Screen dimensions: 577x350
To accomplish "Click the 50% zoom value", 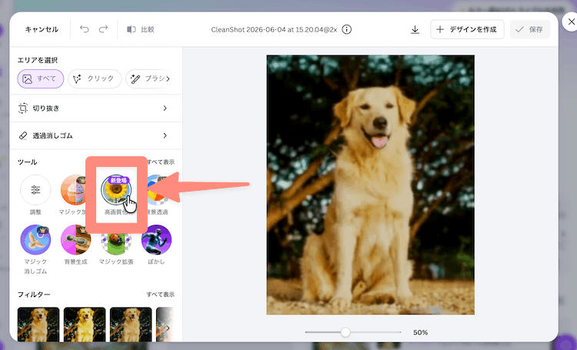I will (x=420, y=332).
